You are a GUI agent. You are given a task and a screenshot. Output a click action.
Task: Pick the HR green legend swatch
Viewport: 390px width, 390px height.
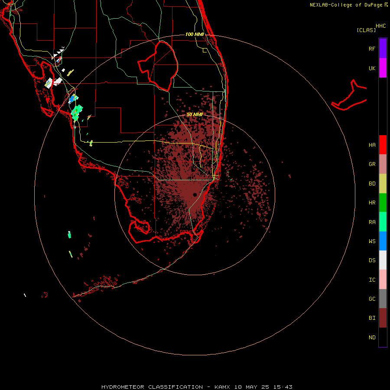pos(383,203)
